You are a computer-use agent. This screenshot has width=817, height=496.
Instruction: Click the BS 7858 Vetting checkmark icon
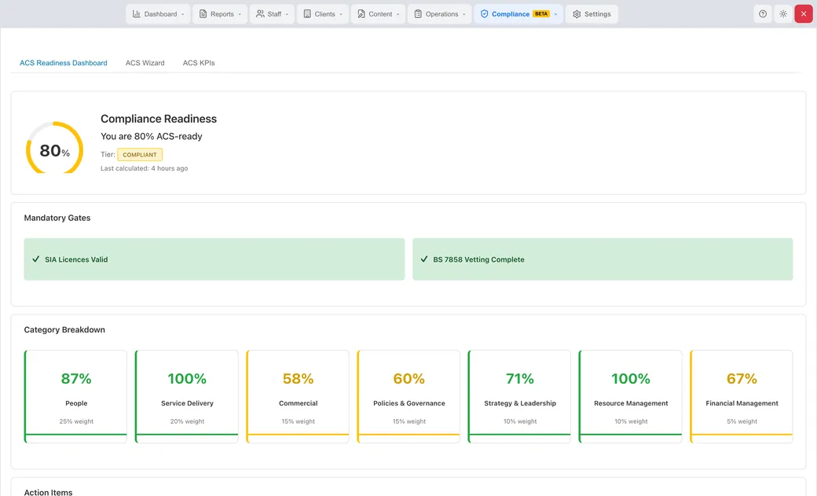point(424,259)
